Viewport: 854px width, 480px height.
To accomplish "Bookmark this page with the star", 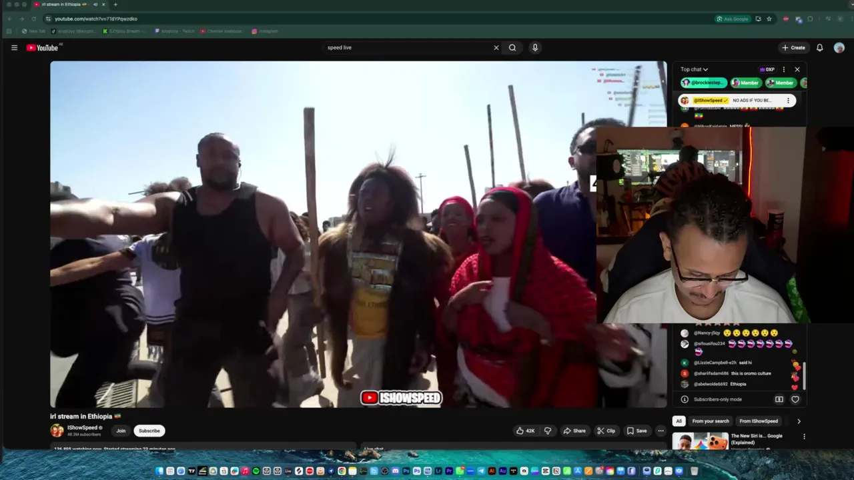I will point(769,19).
